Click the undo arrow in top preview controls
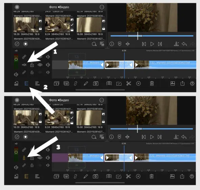This screenshot has width=200, height=190. [x=184, y=44]
